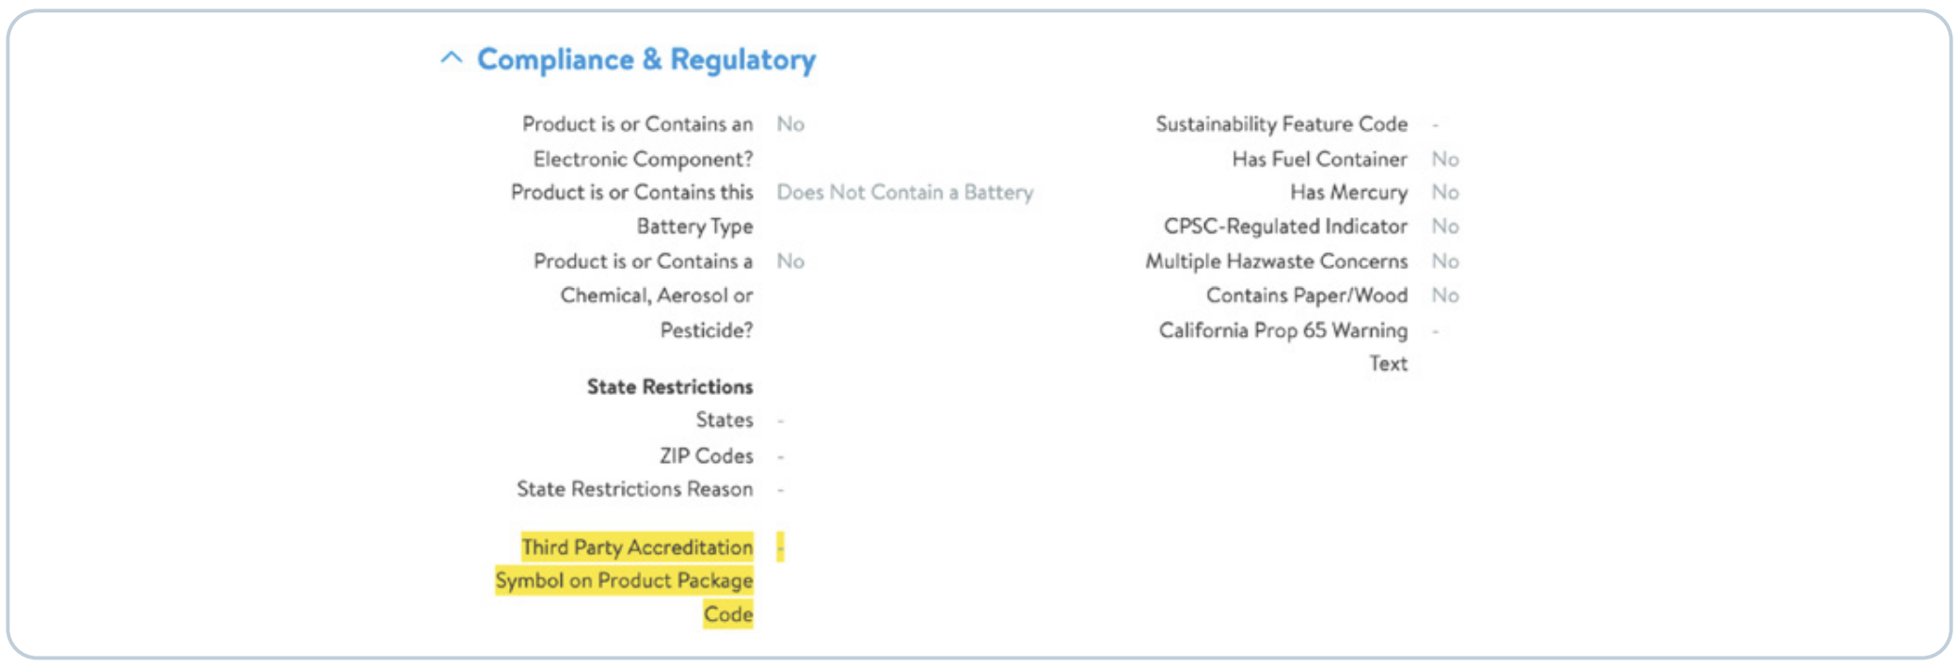Click the Sustainability Feature Code label
Screen dimensions: 1959x666
(1282, 124)
